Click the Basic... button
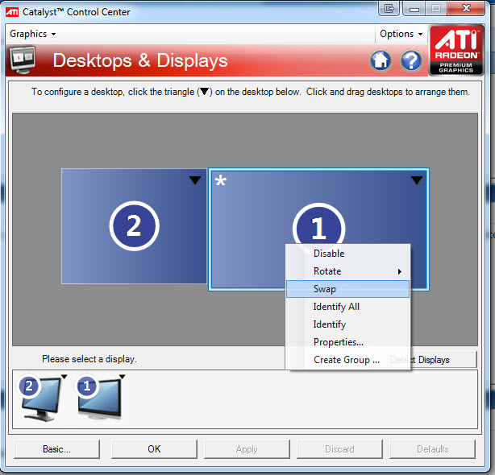The height and width of the screenshot is (475, 495). (x=56, y=449)
